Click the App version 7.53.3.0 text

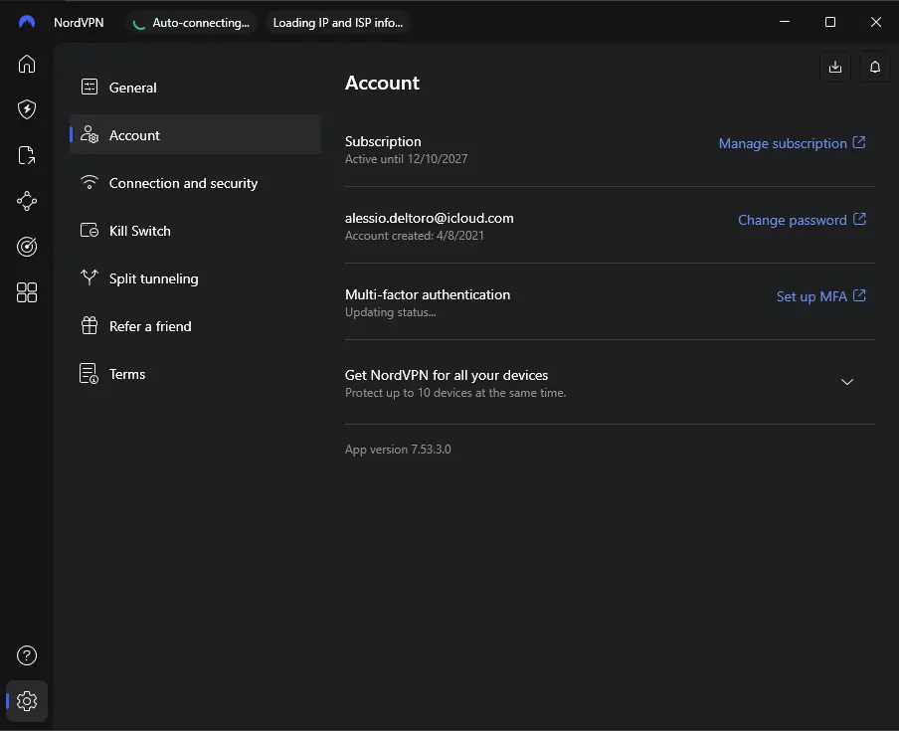pyautogui.click(x=398, y=449)
